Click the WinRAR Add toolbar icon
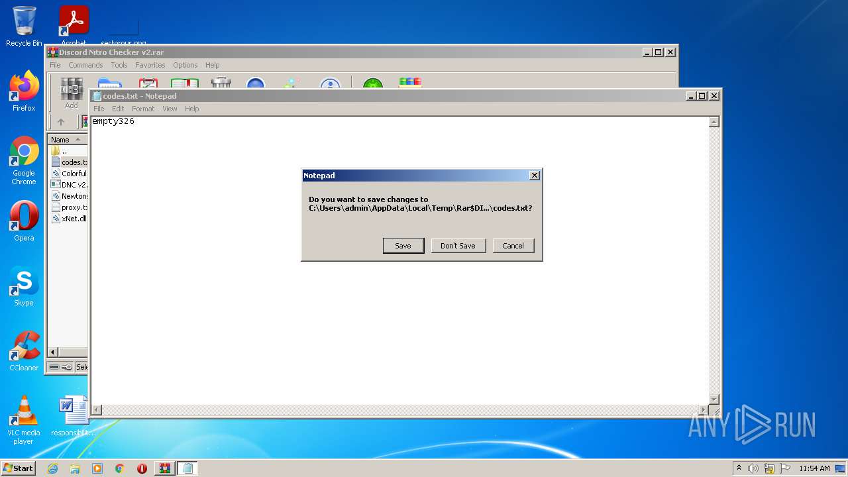 pyautogui.click(x=72, y=91)
